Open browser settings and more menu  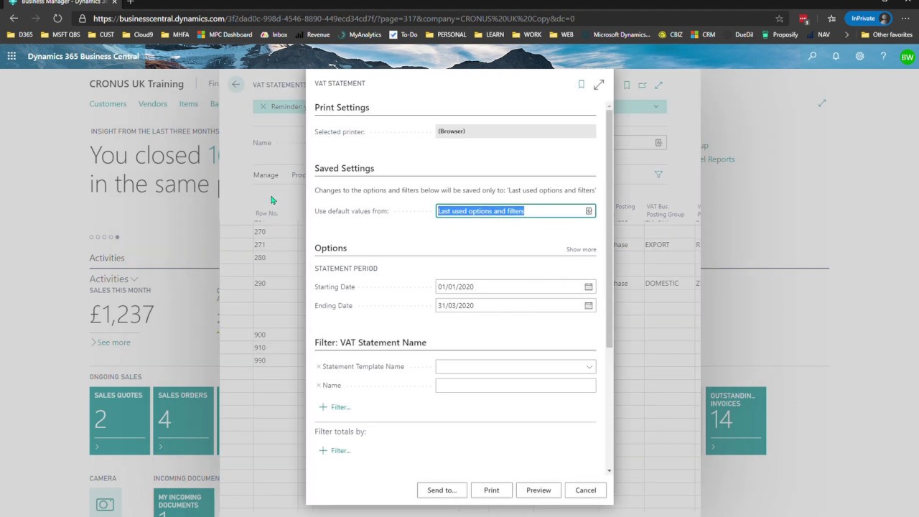point(905,19)
